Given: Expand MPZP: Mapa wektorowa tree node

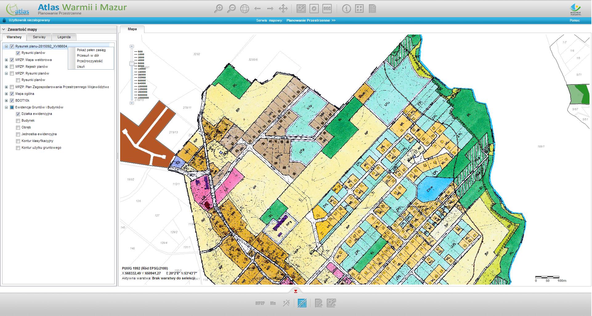Looking at the screenshot, I should (6, 60).
